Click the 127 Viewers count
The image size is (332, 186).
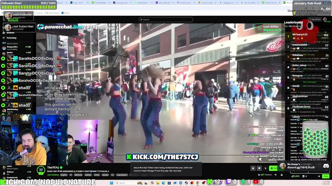click(265, 175)
